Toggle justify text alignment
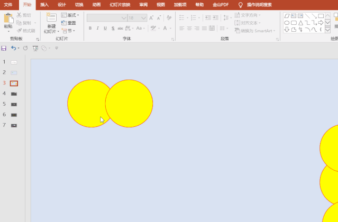Screen dimensions: 338x222 (x=204, y=28)
